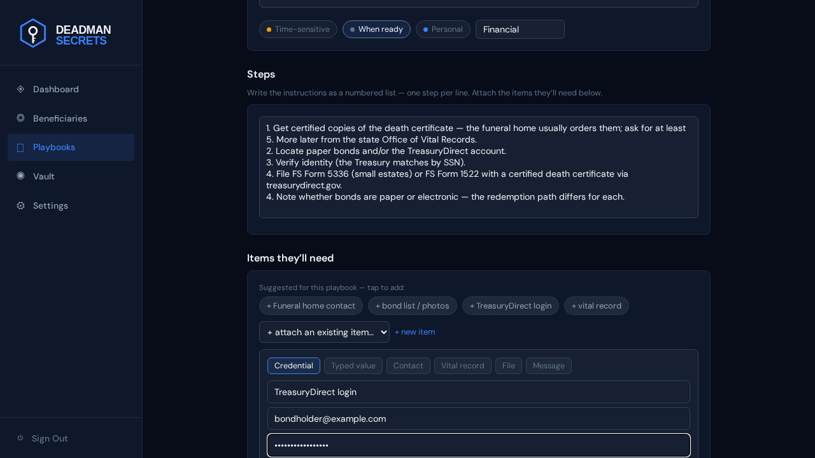This screenshot has height=458, width=815.
Task: Click the Steps section heading
Action: point(261,74)
